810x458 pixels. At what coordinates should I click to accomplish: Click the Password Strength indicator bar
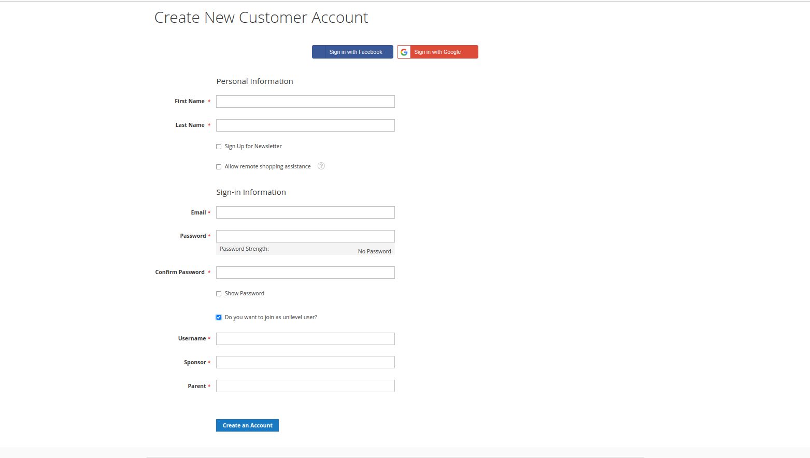coord(305,250)
